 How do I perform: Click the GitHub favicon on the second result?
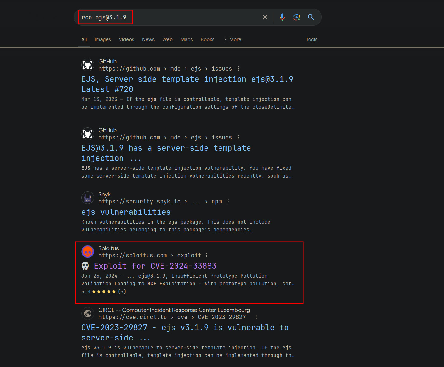[87, 134]
